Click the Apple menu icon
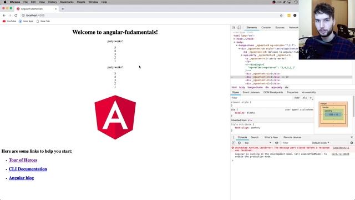This screenshot has height=200, width=355. coord(5,2)
